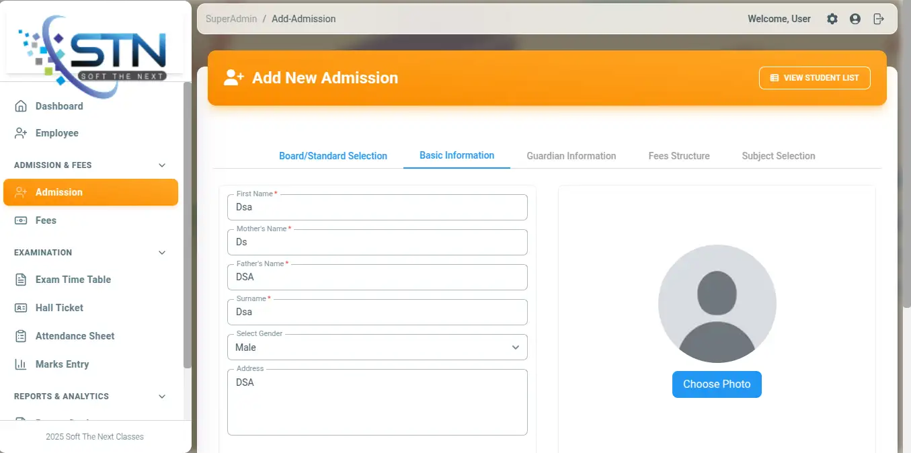Open the user account profile icon
The width and height of the screenshot is (911, 453).
(855, 19)
